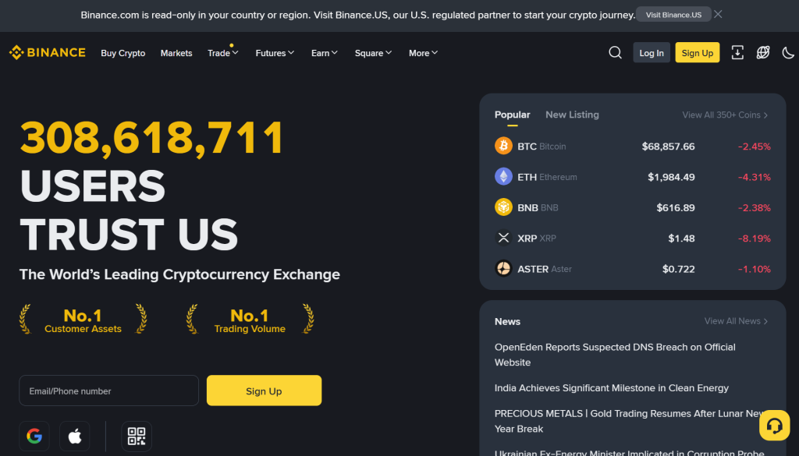Click the Binance logo
The height and width of the screenshot is (456, 799).
click(x=48, y=53)
